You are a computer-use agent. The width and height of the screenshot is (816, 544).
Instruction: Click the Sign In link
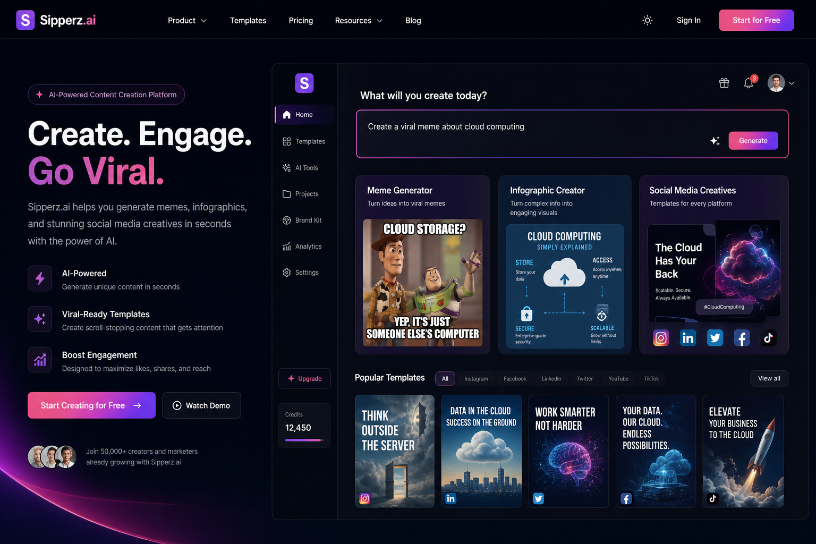click(688, 20)
